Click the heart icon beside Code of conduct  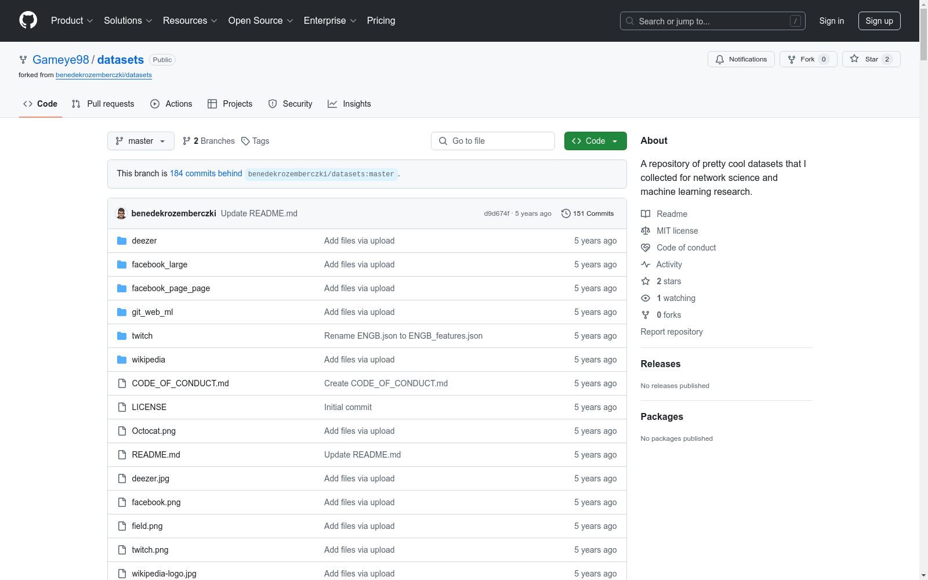click(x=646, y=248)
